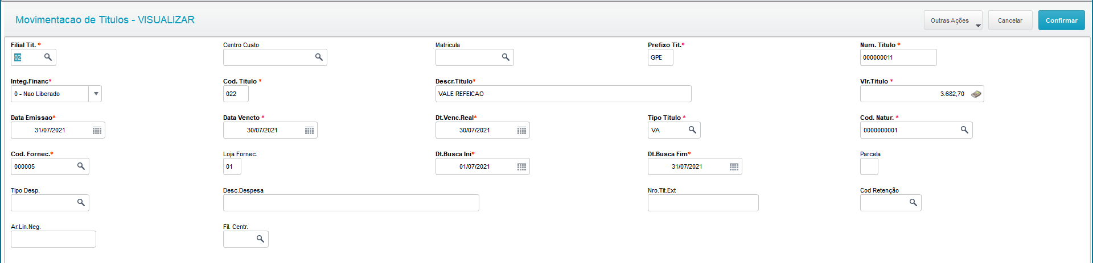1093x263 pixels.
Task: Click Data Vencto date 30/07/2021
Action: point(263,130)
